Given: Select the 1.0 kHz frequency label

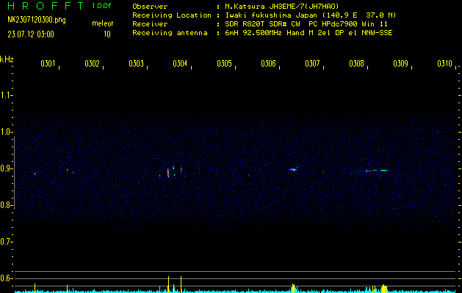Looking at the screenshot, I should tap(7, 132).
